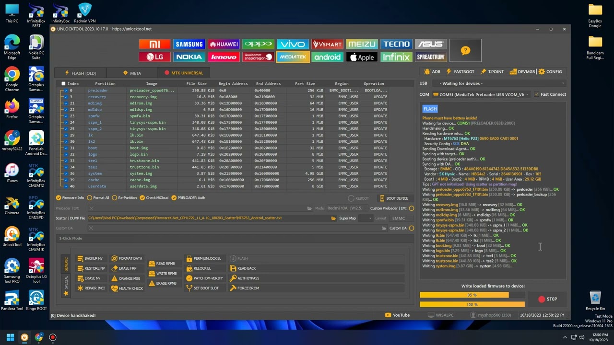
Task: Select the Vsmart brand logo
Action: click(327, 44)
